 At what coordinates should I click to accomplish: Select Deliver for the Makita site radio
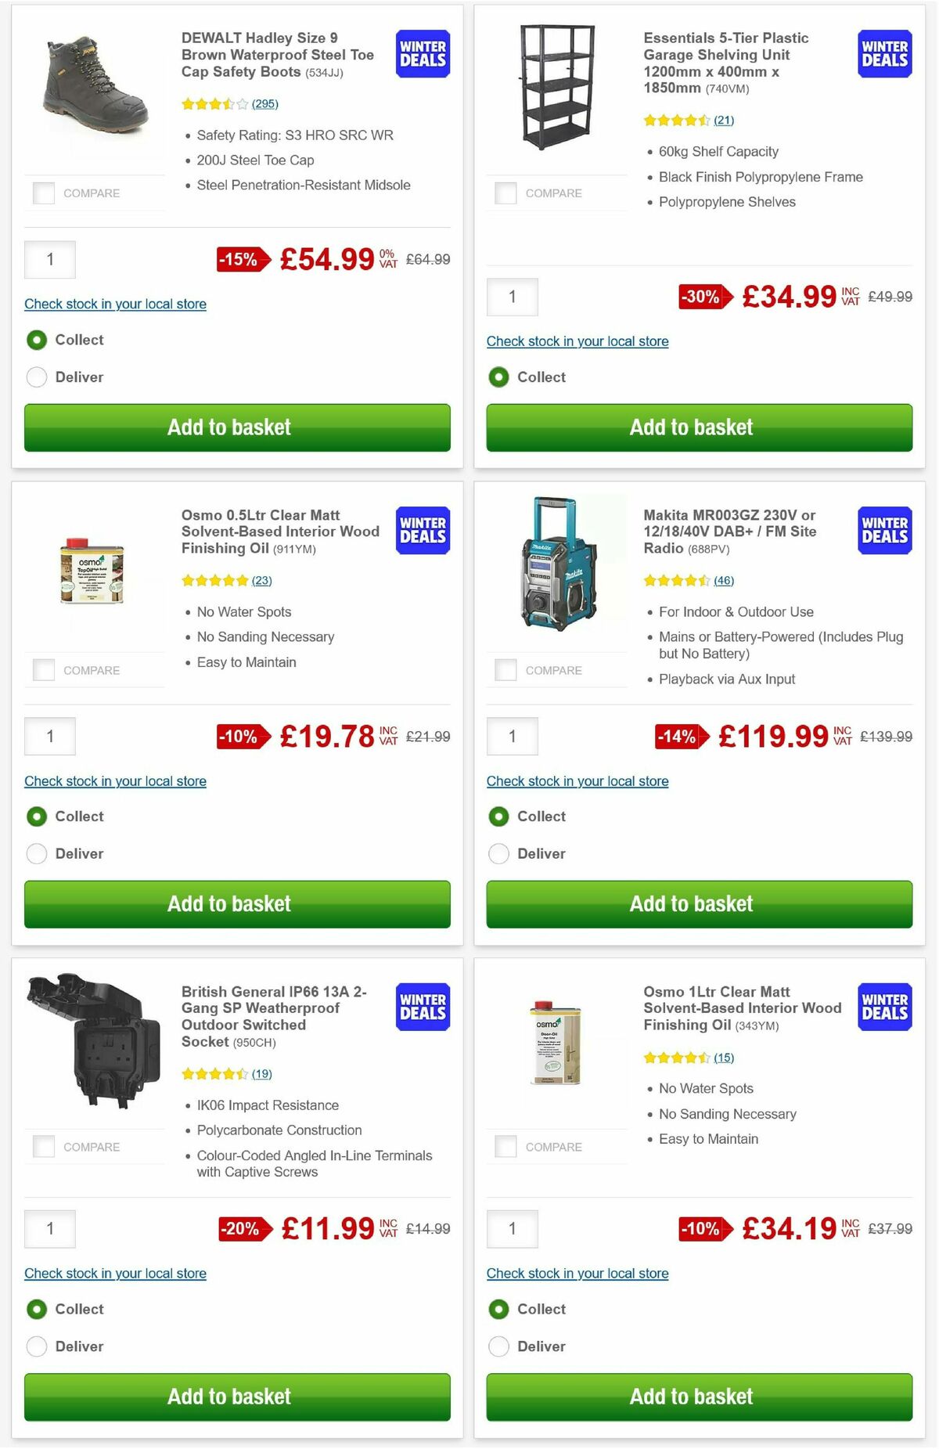498,853
